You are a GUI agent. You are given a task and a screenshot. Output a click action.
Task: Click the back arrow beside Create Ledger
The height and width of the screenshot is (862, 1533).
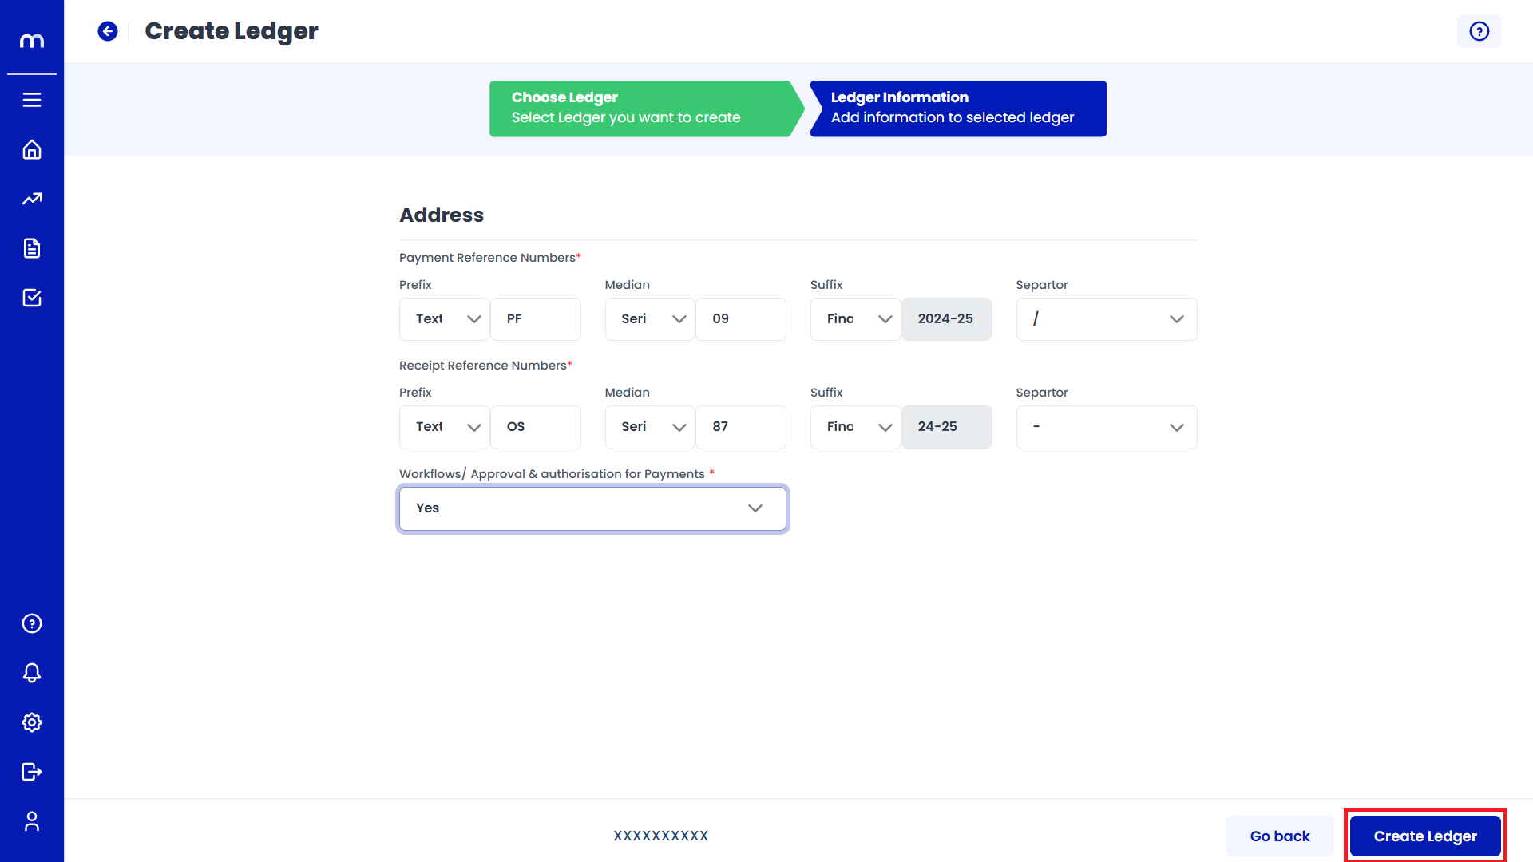[x=108, y=31]
